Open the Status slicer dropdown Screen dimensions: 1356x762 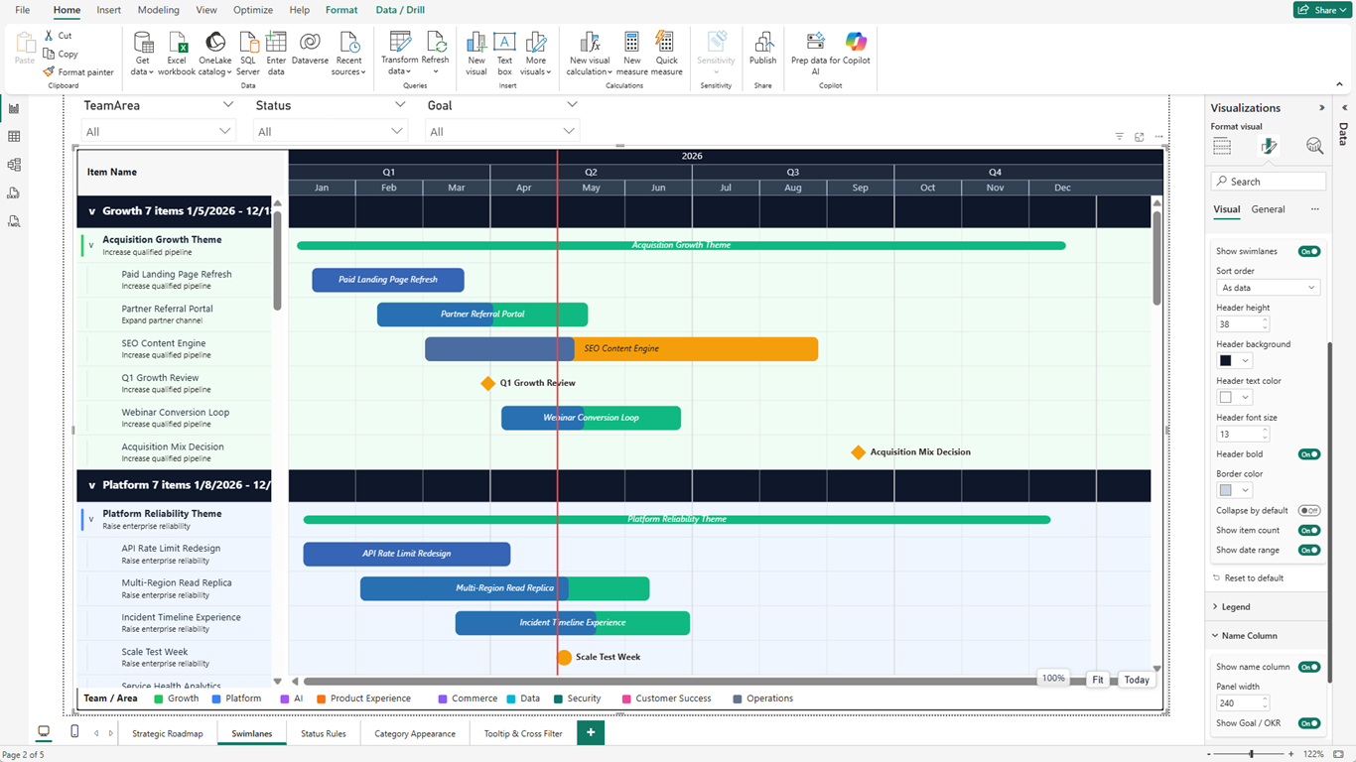[331, 131]
